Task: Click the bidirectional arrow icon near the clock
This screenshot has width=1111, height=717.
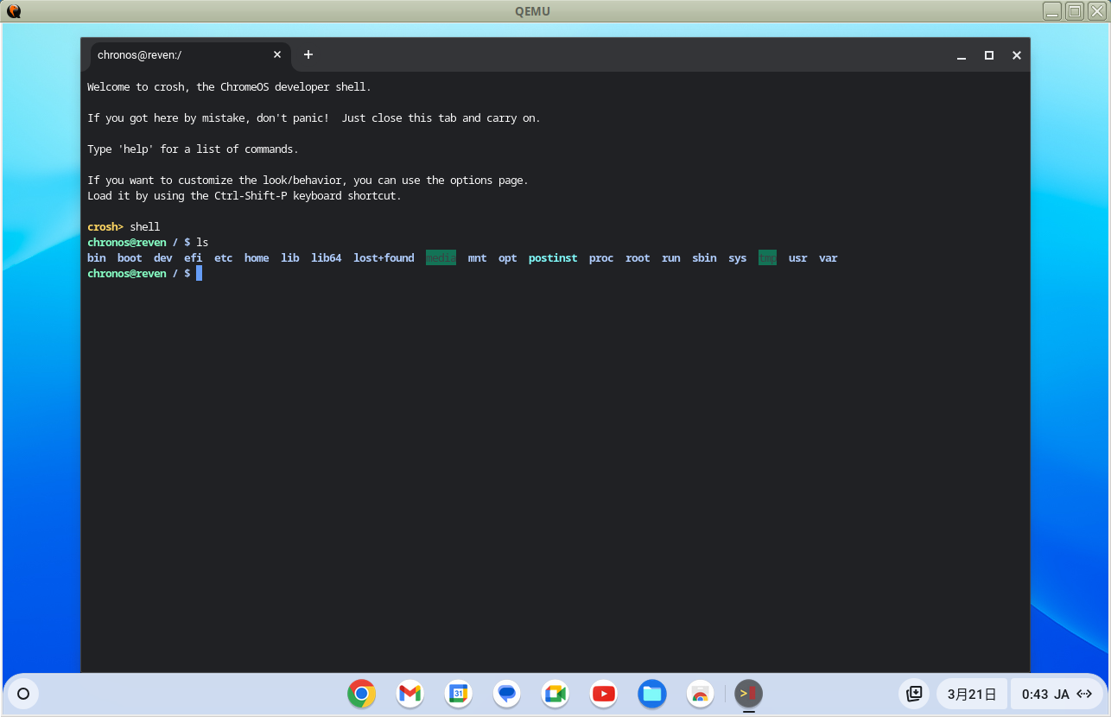Action: 1084,694
